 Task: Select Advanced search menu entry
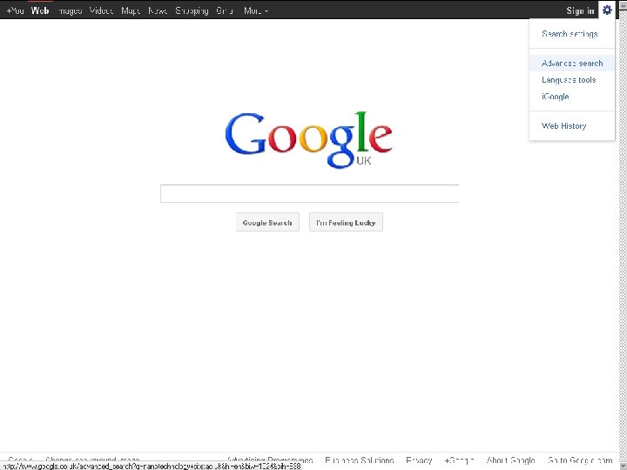coord(572,64)
